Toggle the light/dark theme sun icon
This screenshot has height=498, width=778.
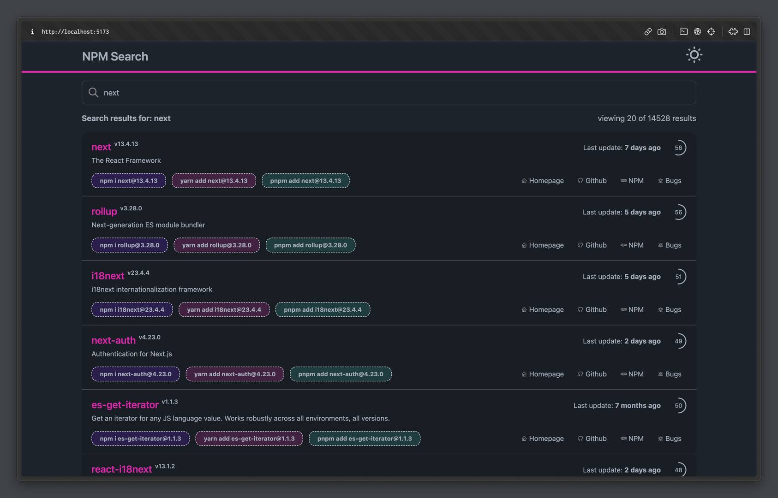tap(694, 55)
